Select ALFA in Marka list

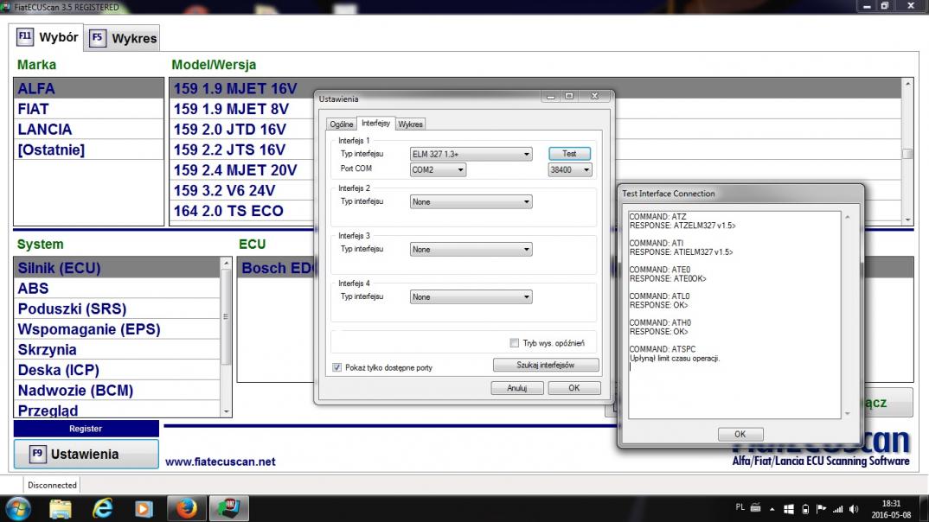89,88
